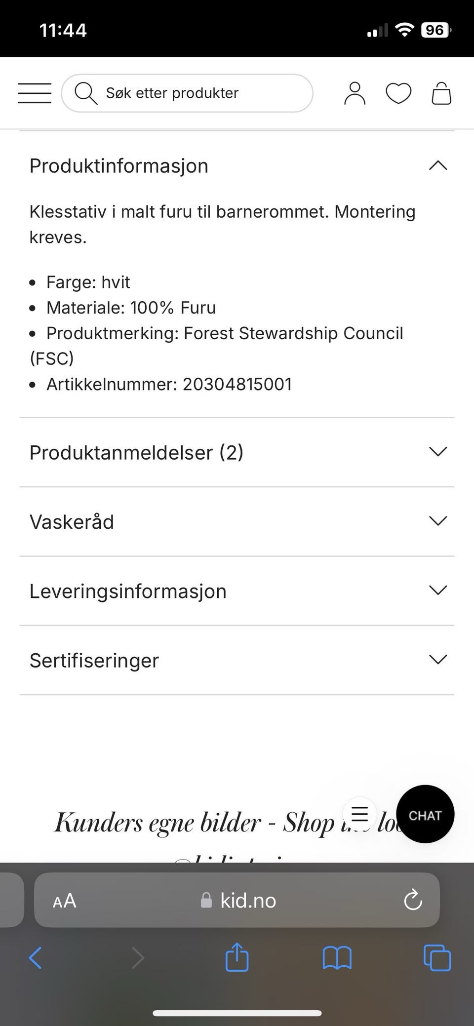Open Safari share sheet
The height and width of the screenshot is (1026, 474).
[237, 957]
